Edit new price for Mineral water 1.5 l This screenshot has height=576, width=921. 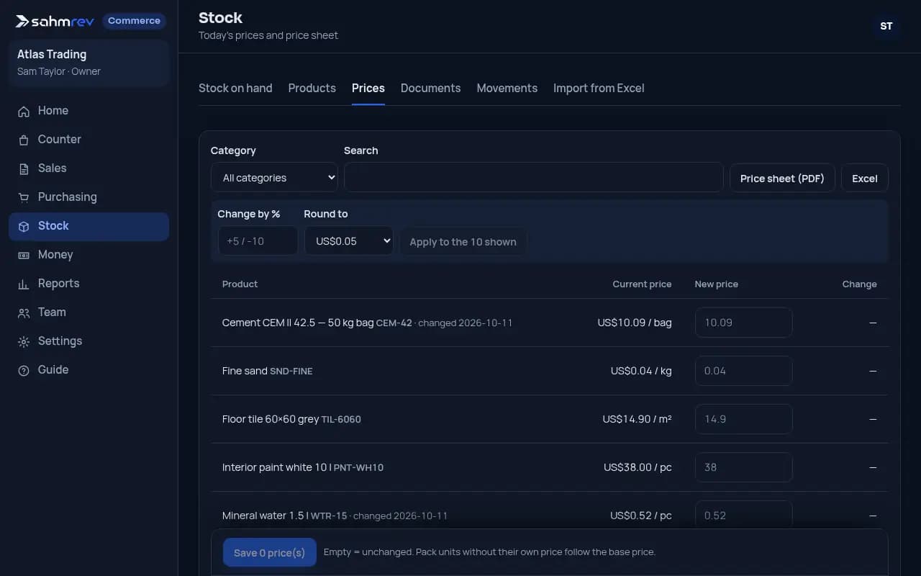tap(744, 515)
